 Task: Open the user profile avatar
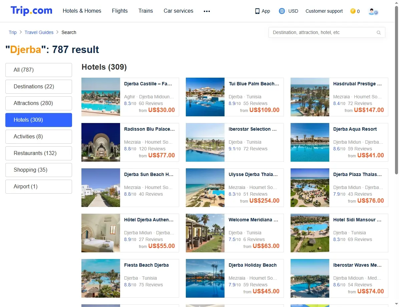point(373,11)
